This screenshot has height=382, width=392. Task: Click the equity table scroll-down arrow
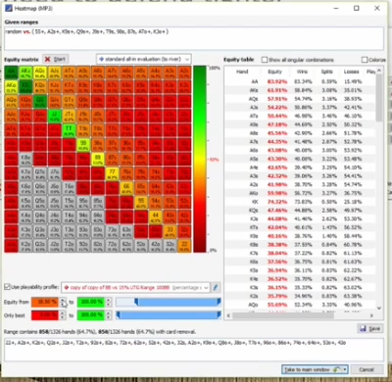[x=379, y=308]
